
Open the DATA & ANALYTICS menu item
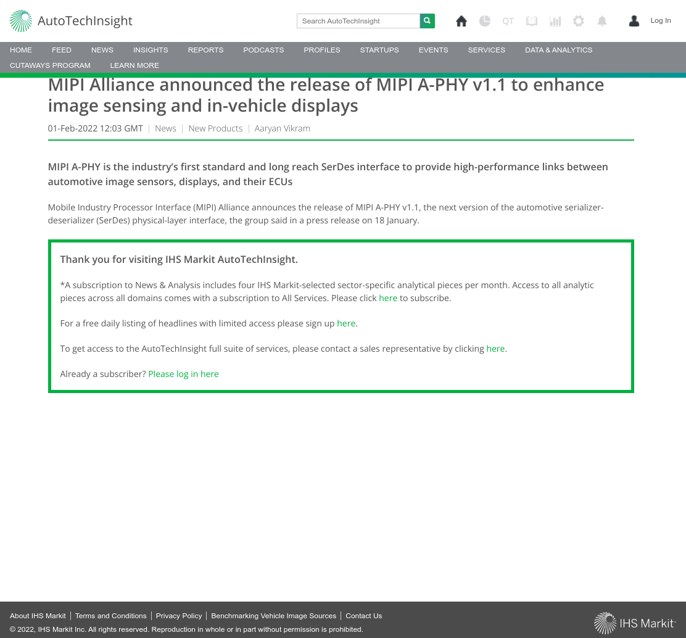point(559,50)
